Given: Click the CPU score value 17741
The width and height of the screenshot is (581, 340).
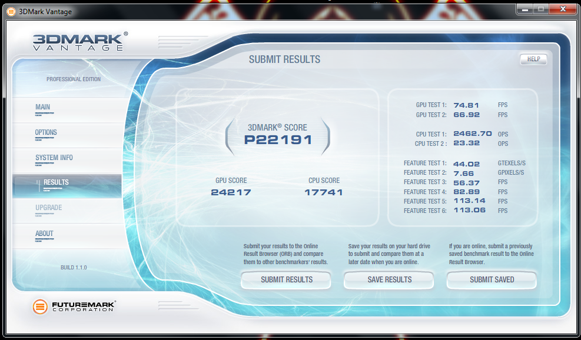Looking at the screenshot, I should pos(324,192).
